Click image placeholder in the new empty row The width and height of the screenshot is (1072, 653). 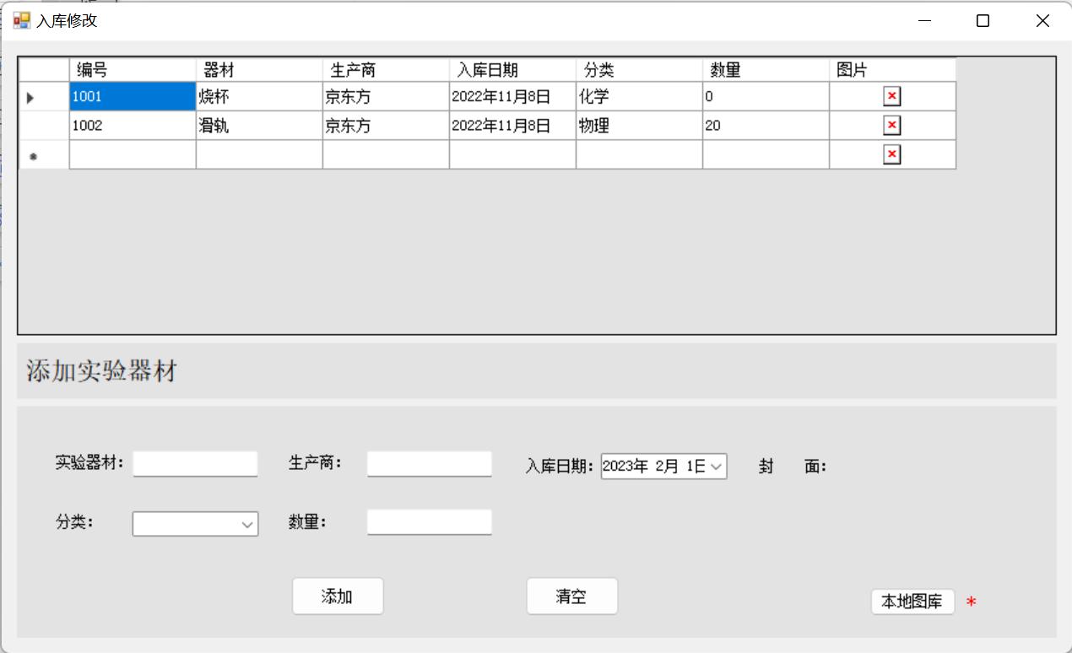pos(891,154)
